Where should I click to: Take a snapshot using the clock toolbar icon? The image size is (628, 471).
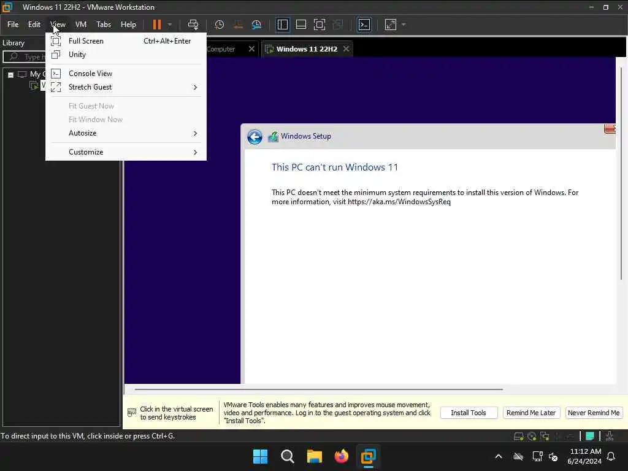219,25
